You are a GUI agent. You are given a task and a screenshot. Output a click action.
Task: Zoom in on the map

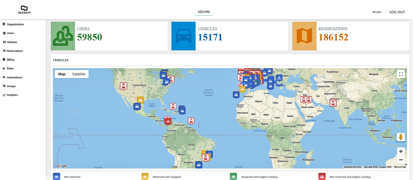point(401,151)
